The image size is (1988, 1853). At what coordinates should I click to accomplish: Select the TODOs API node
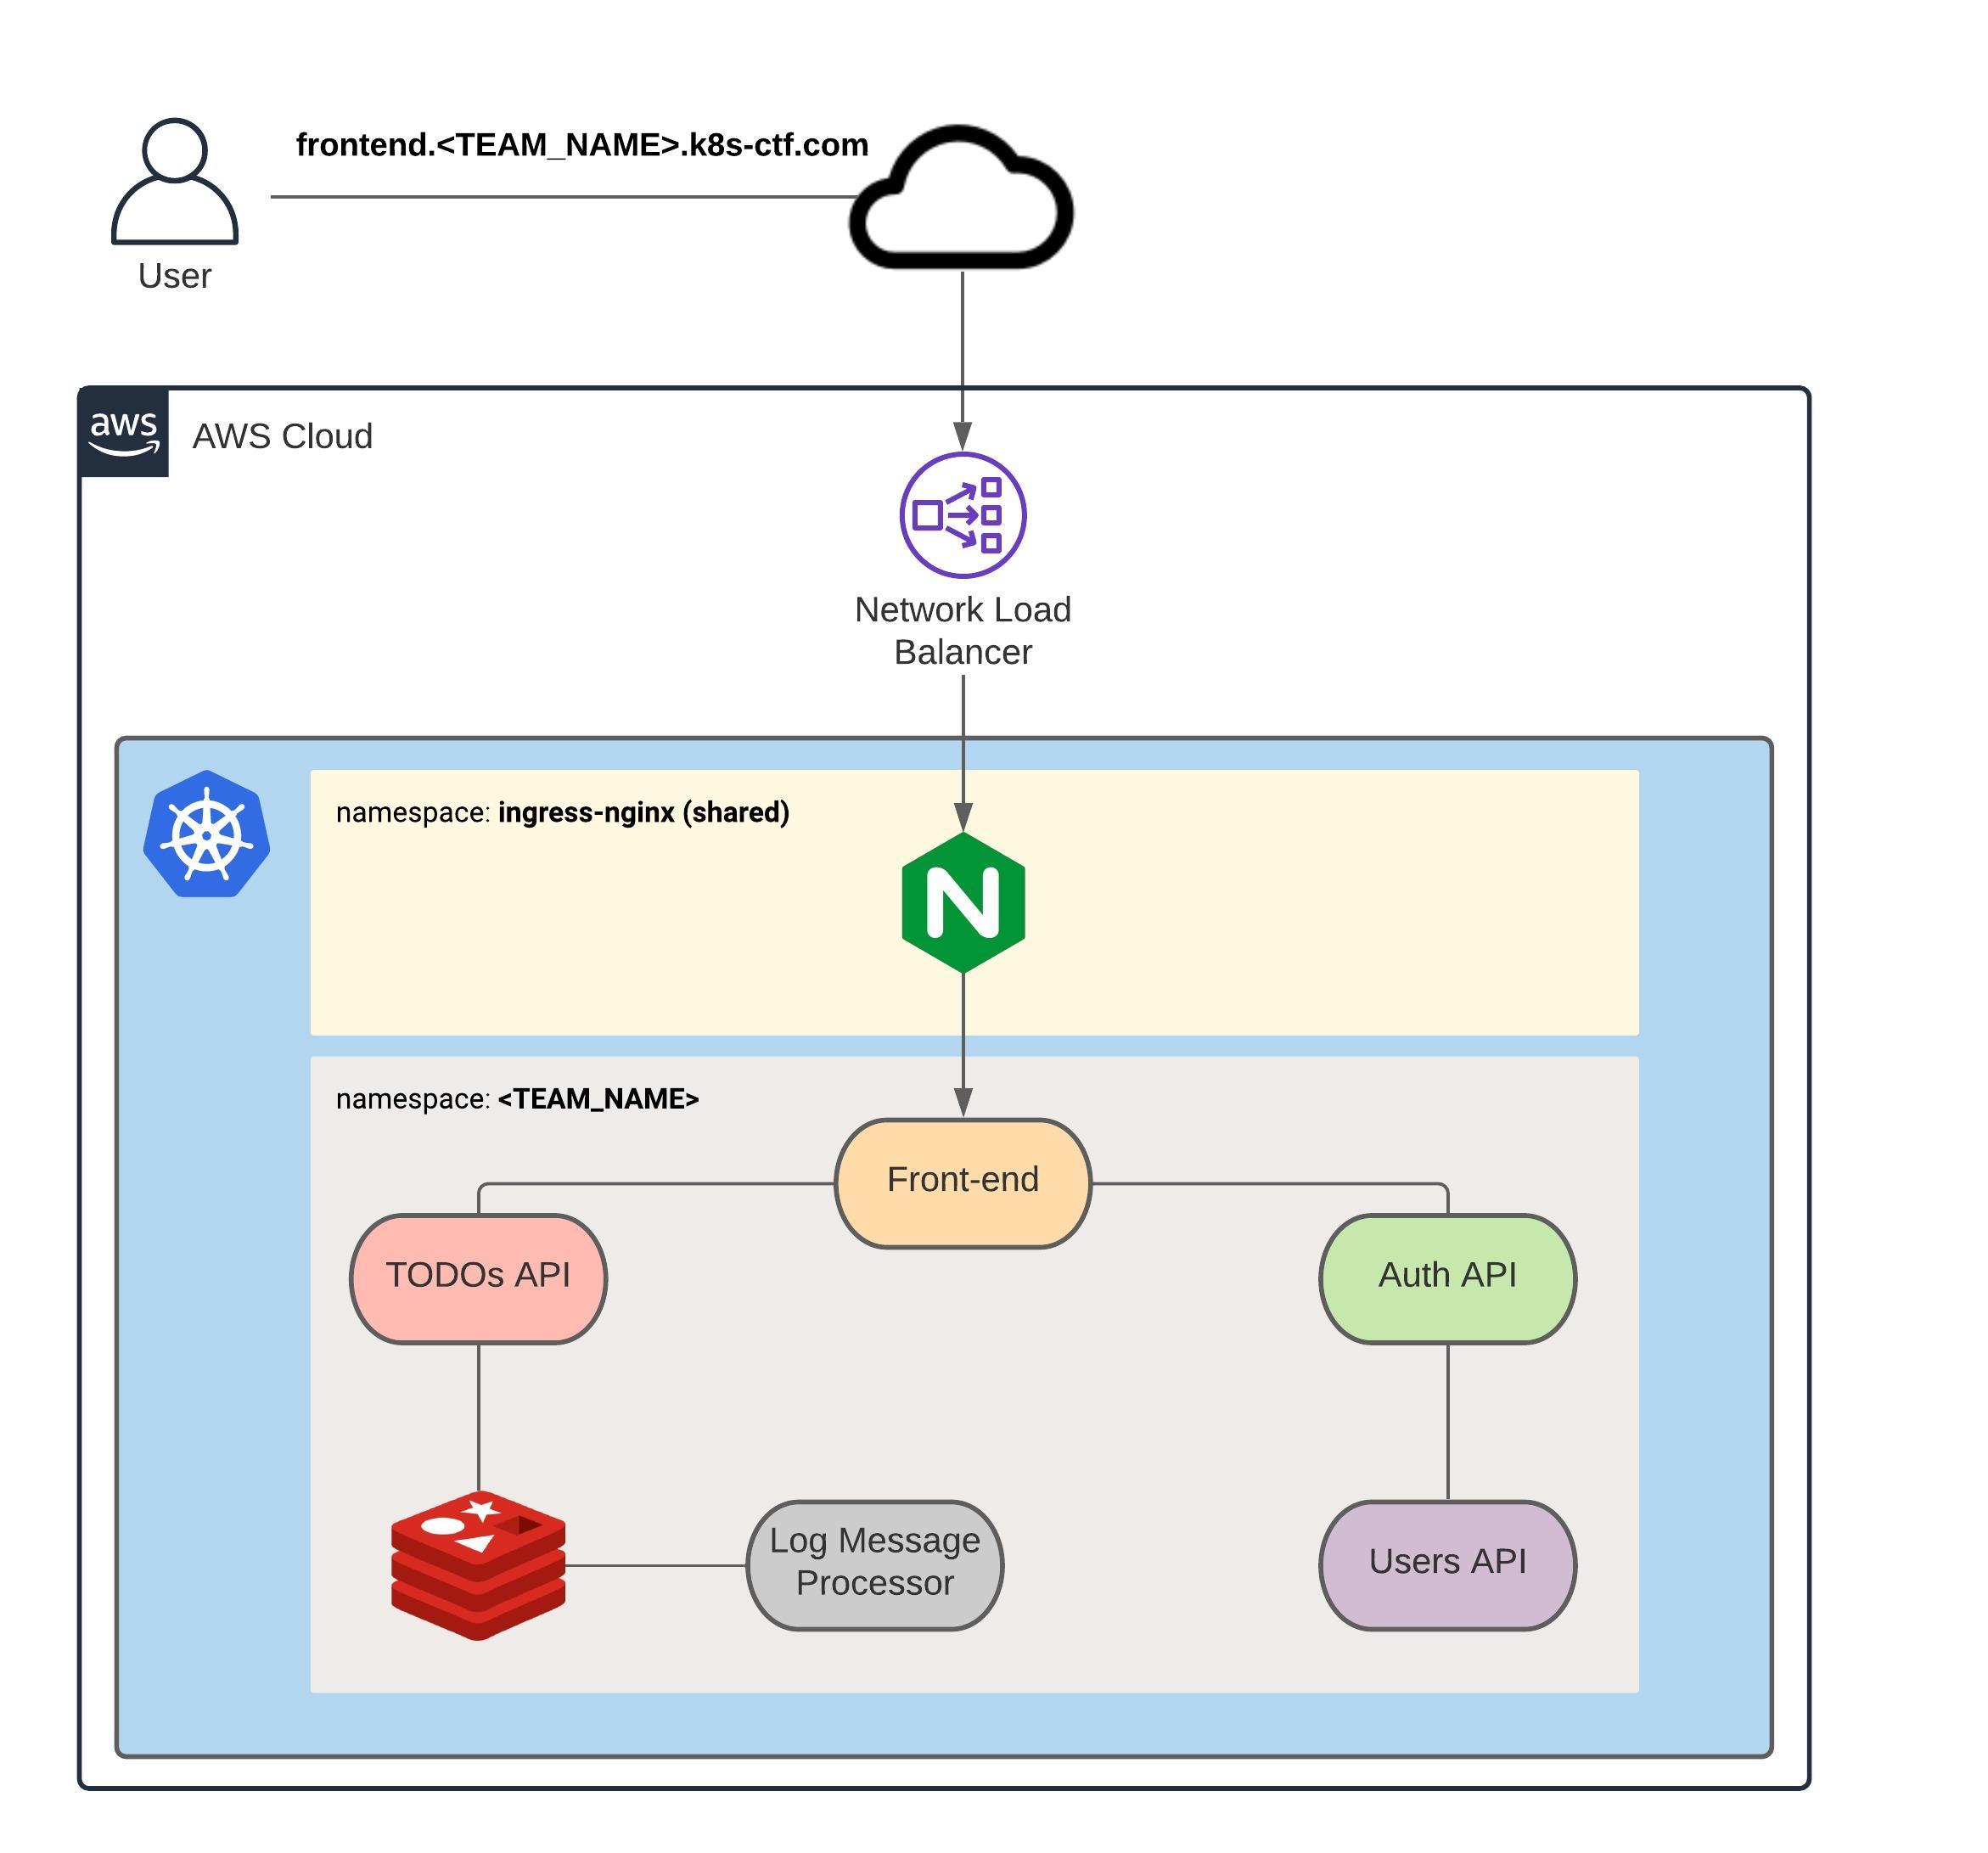[478, 1278]
